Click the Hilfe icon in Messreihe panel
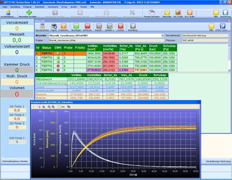Image resolution: width=232 pixels, height=180 pixels. (212, 26)
